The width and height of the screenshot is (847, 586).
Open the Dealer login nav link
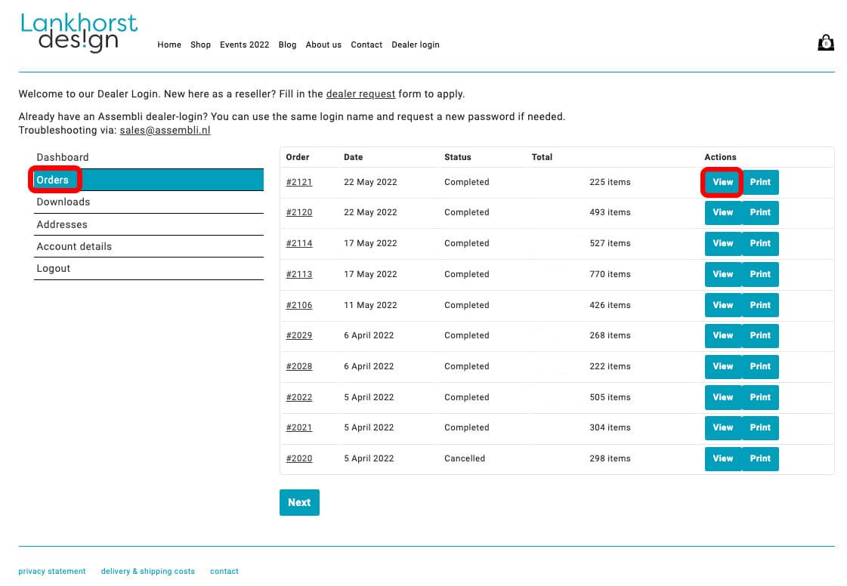click(415, 45)
